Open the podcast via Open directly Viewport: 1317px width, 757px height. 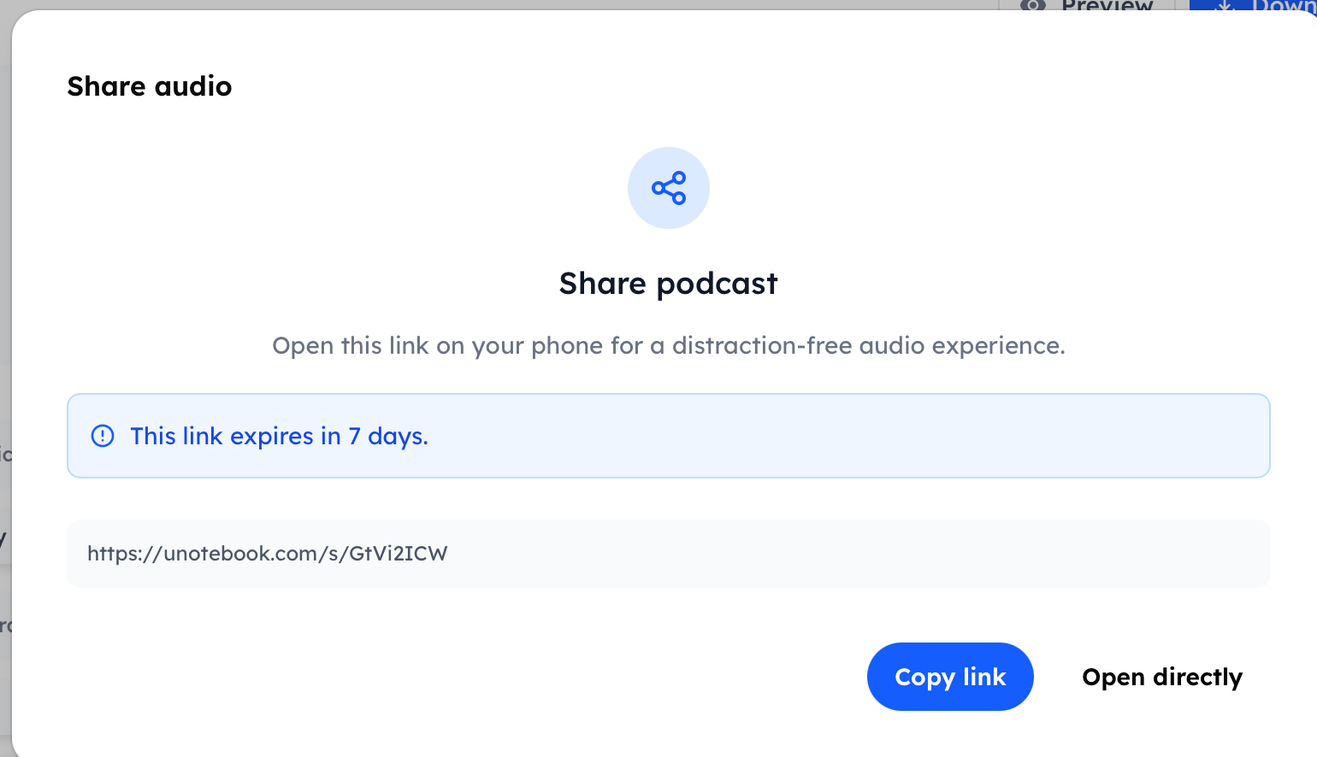tap(1161, 677)
